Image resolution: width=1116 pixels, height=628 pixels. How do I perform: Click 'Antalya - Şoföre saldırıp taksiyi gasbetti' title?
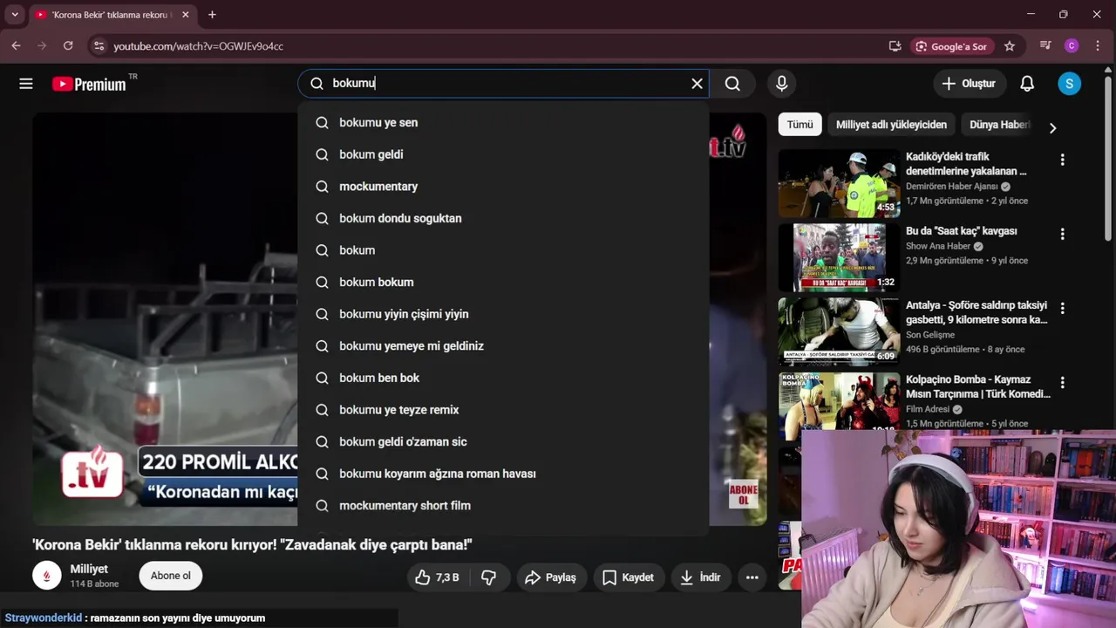[x=976, y=312]
